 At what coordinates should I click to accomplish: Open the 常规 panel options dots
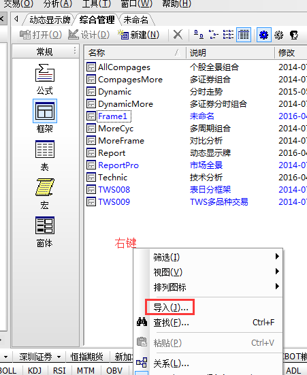click(75, 50)
